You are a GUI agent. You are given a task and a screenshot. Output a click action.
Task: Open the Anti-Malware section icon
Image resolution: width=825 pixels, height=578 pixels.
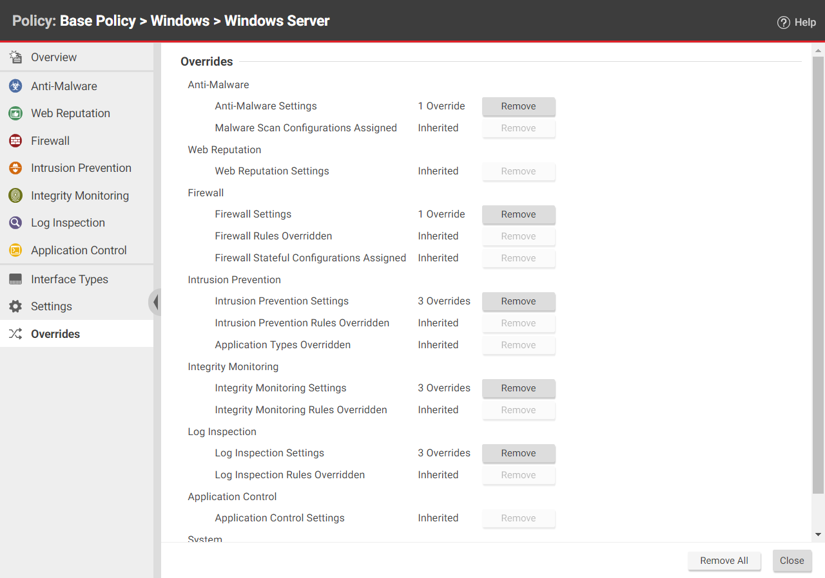15,86
